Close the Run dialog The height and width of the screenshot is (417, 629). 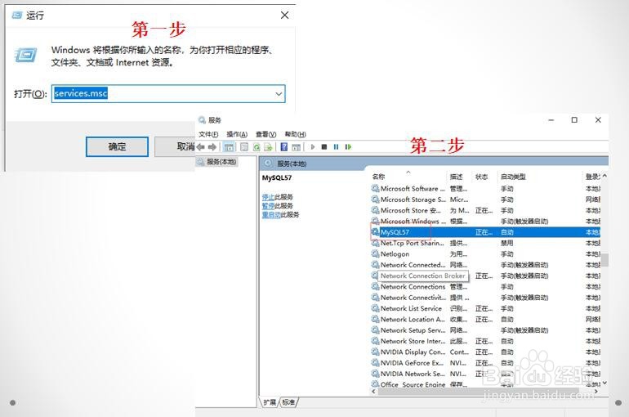coord(284,16)
